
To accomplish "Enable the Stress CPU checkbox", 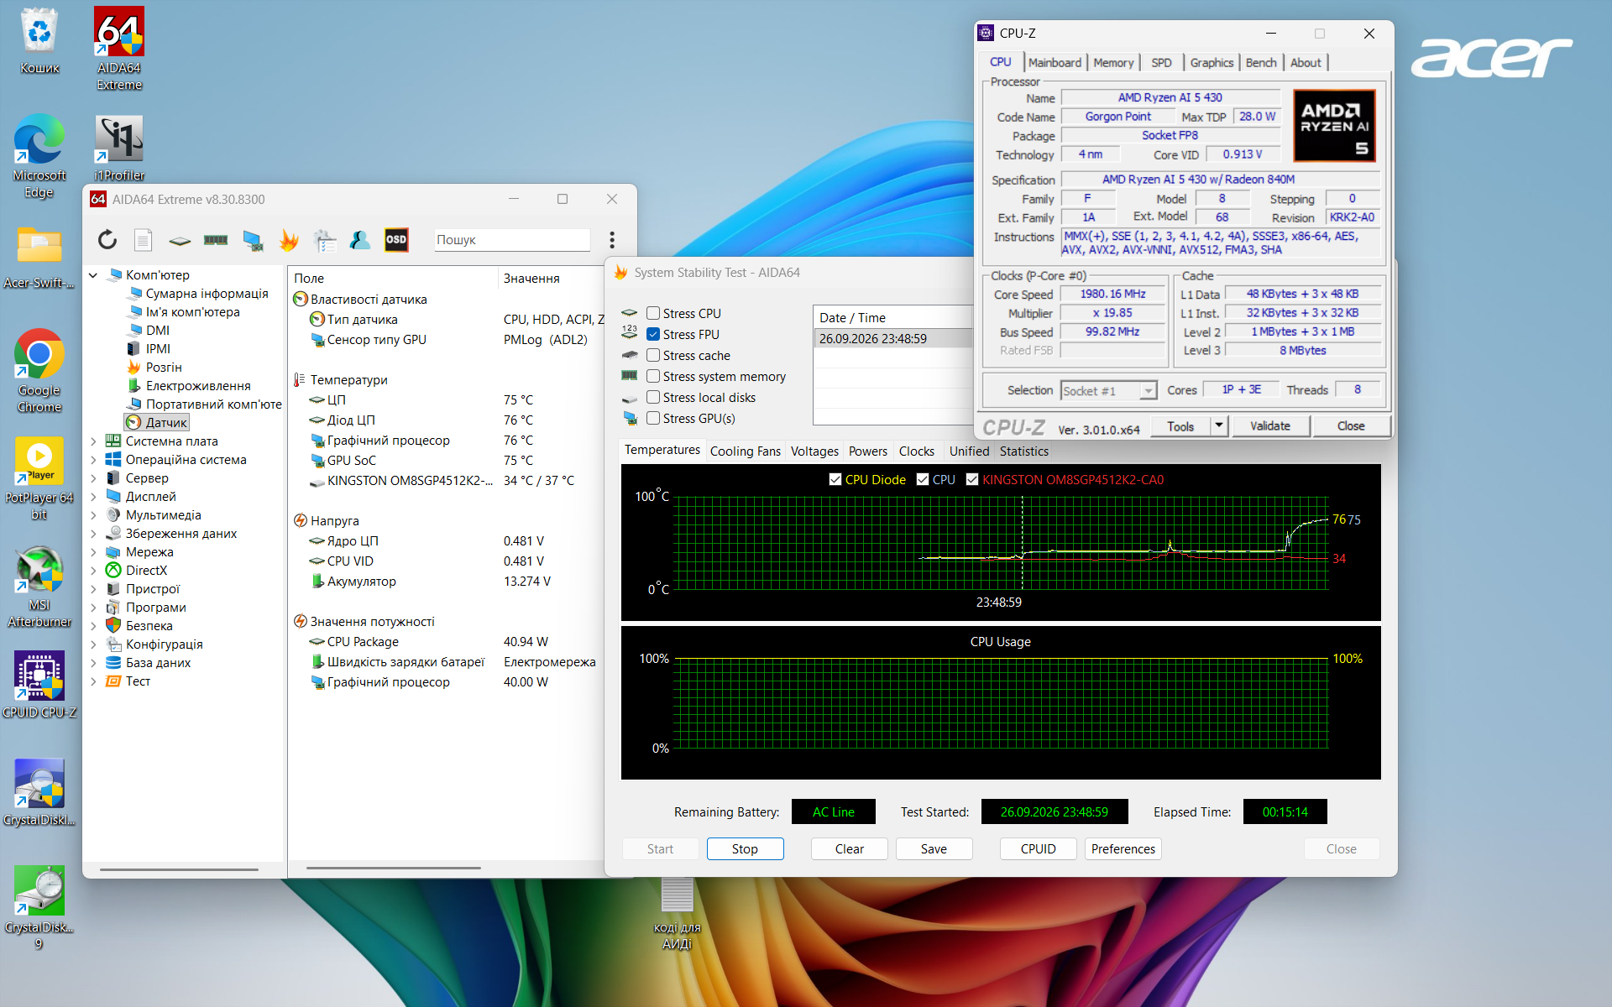I will pyautogui.click(x=653, y=313).
